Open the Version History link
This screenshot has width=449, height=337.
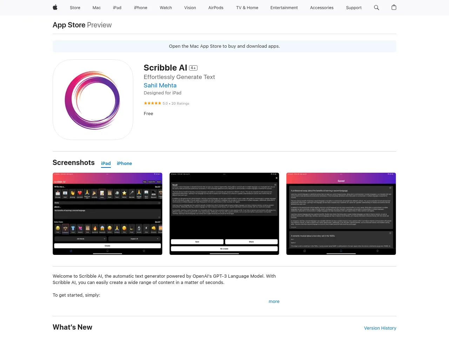coord(380,328)
